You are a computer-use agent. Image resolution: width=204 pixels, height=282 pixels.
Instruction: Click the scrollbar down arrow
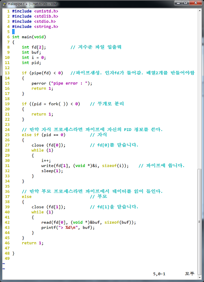coord(199,277)
